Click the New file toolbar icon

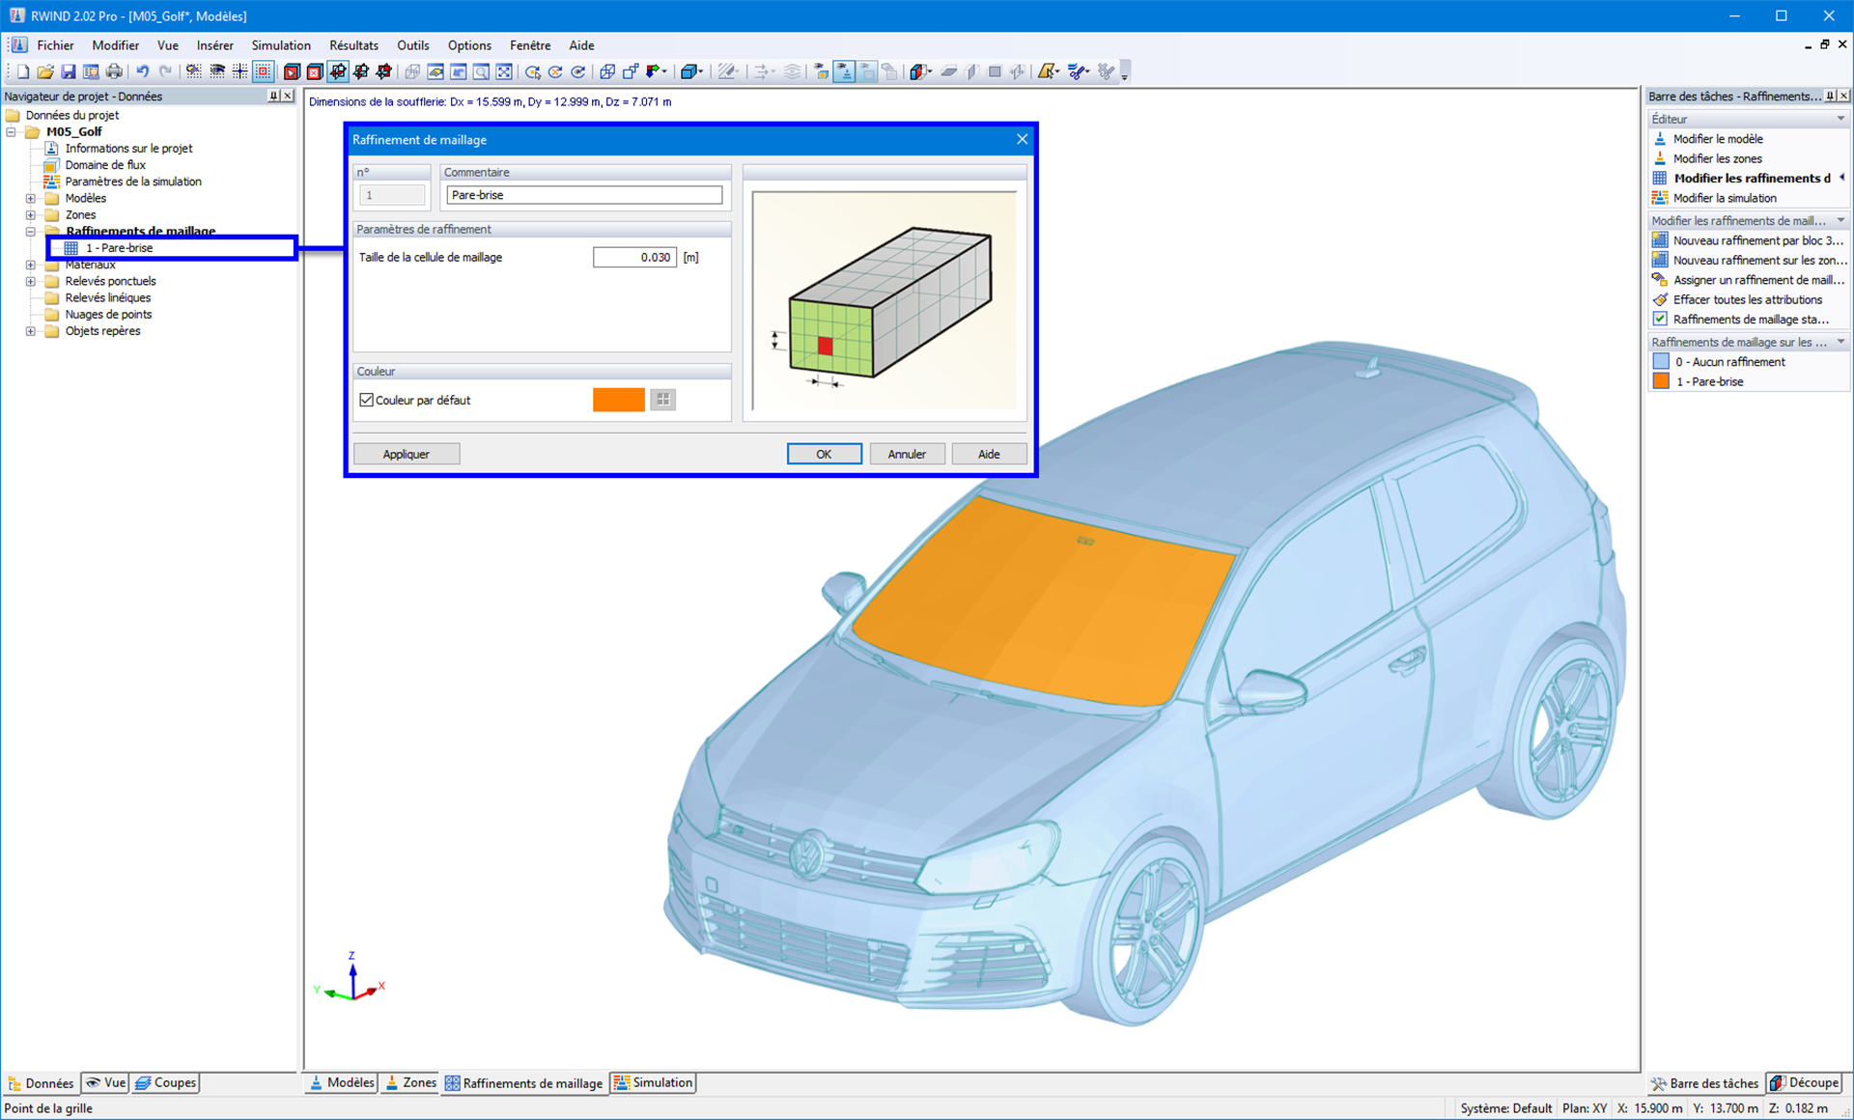click(22, 71)
